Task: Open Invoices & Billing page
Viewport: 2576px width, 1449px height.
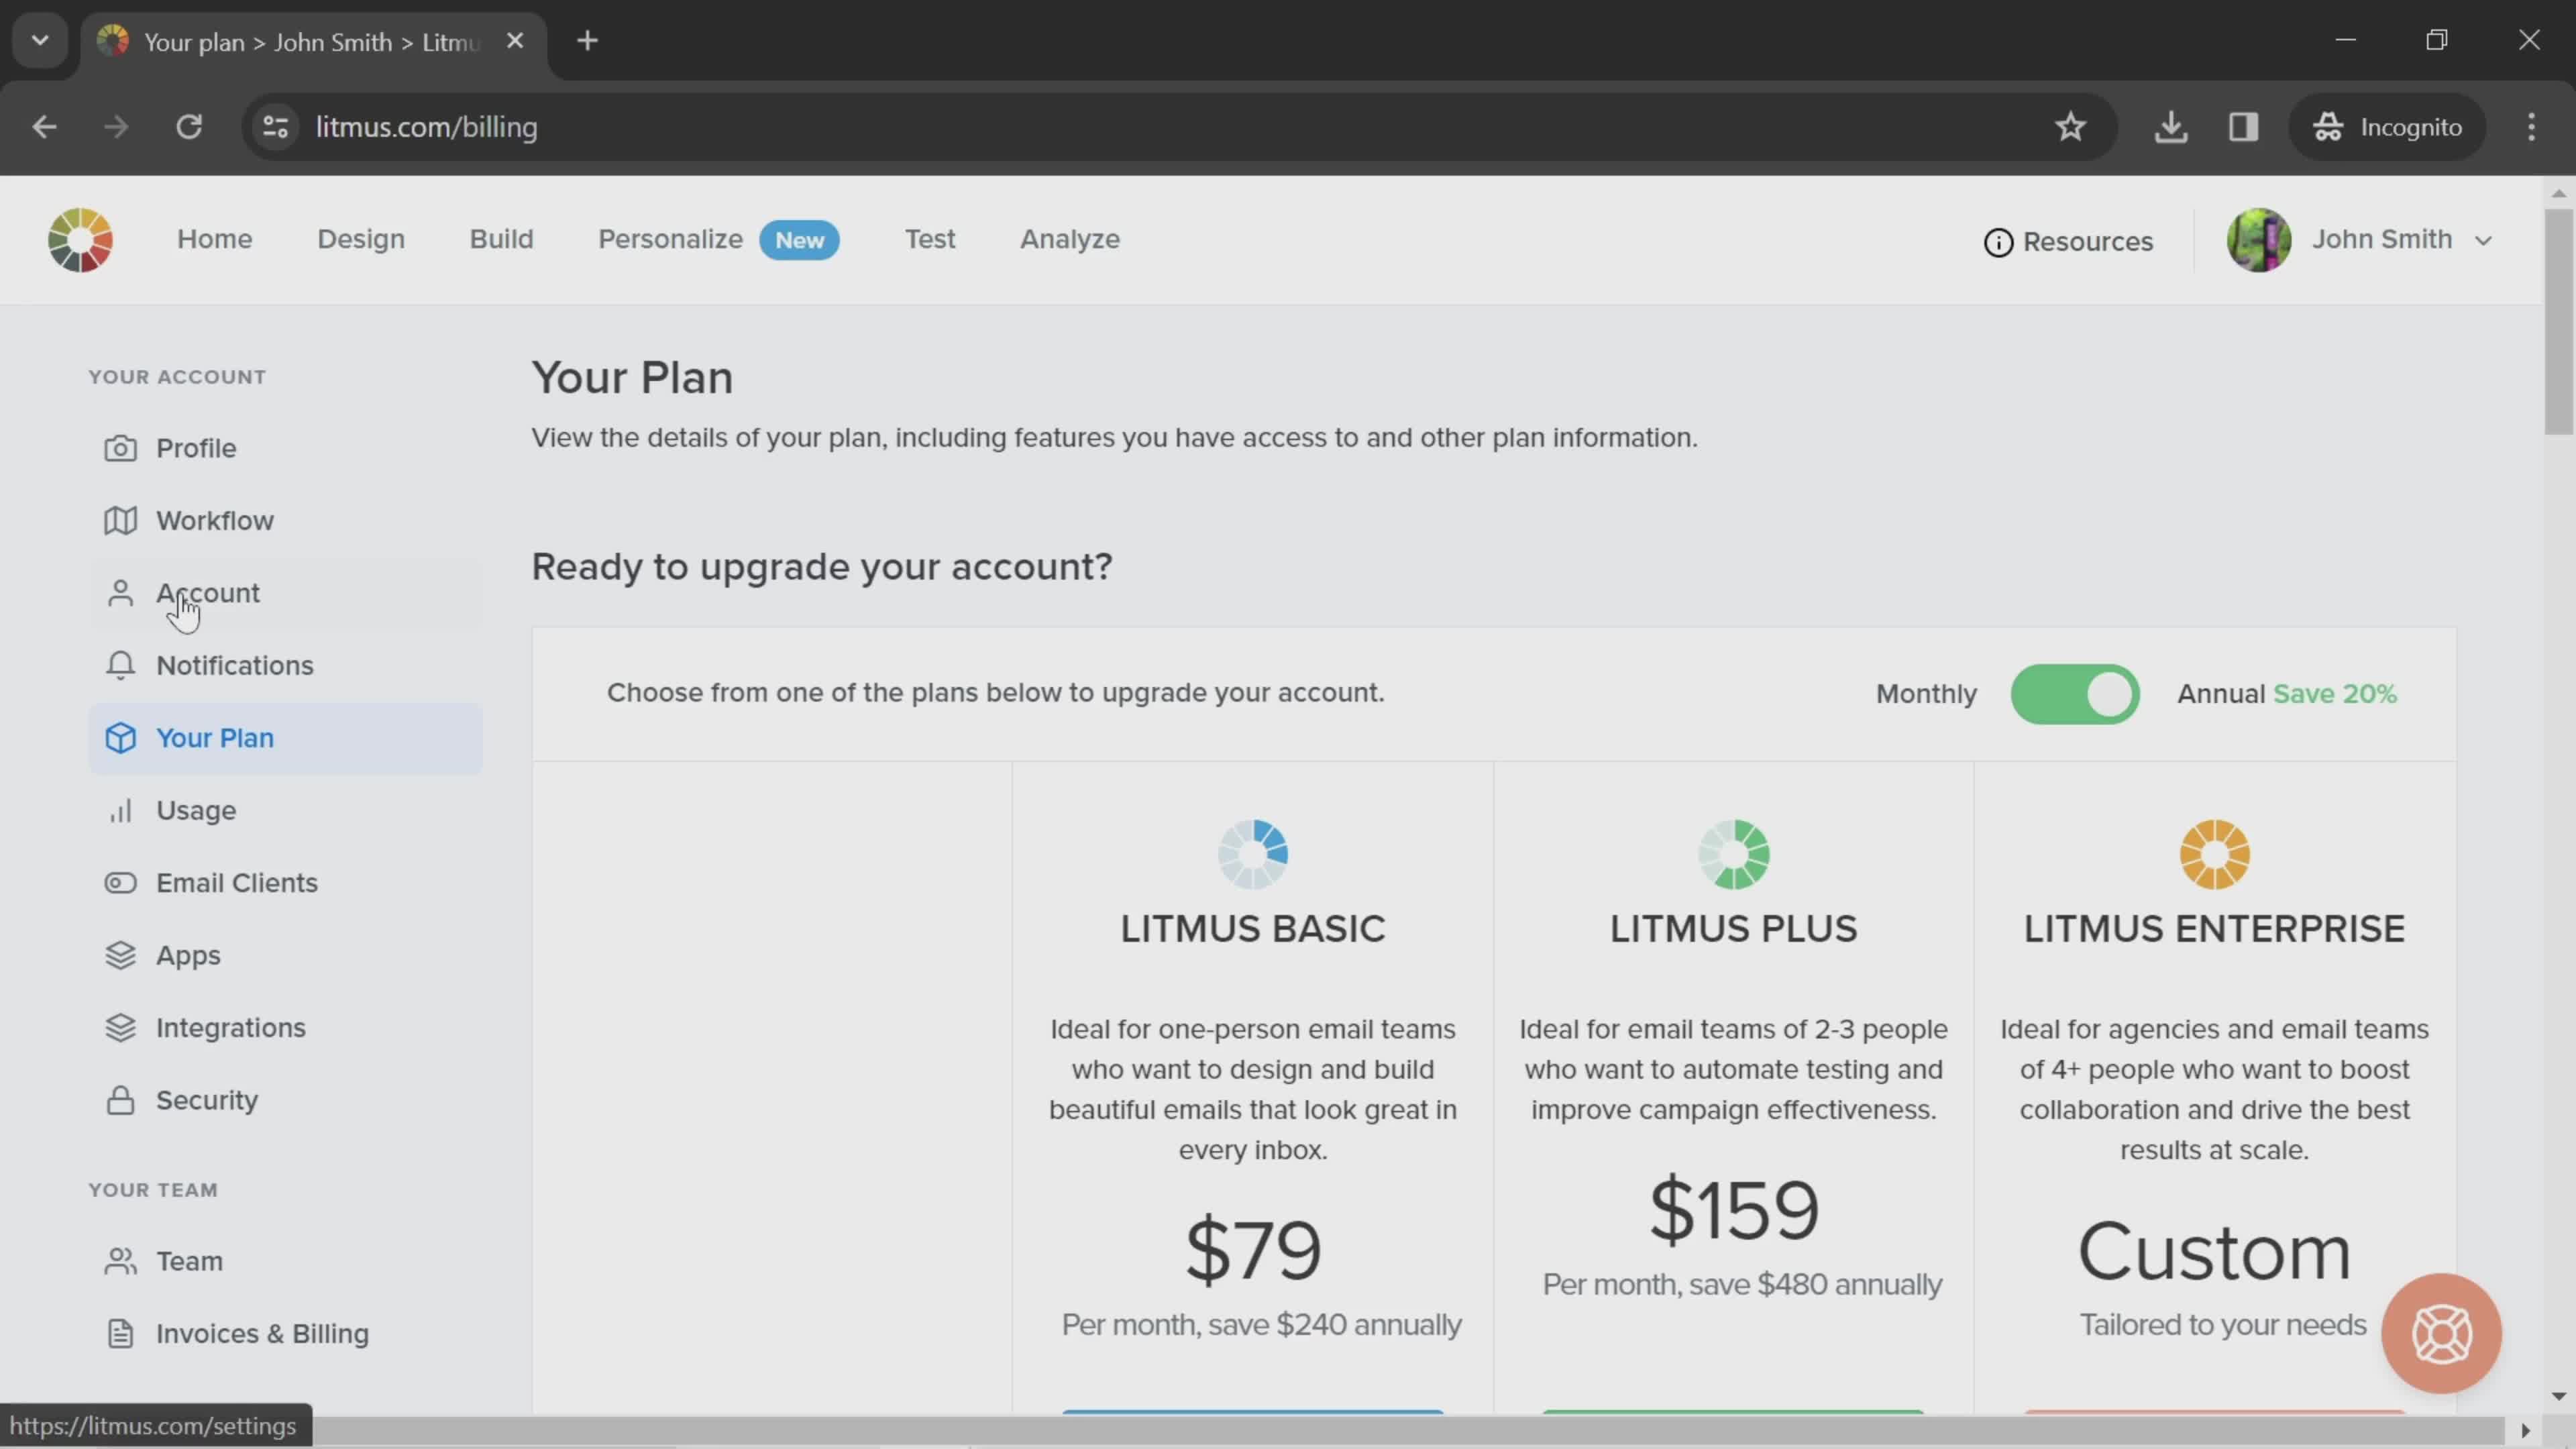Action: (x=285, y=1334)
